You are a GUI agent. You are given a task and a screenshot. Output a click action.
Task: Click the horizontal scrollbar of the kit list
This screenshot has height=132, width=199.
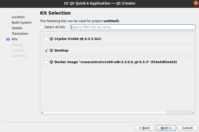(x=106, y=113)
